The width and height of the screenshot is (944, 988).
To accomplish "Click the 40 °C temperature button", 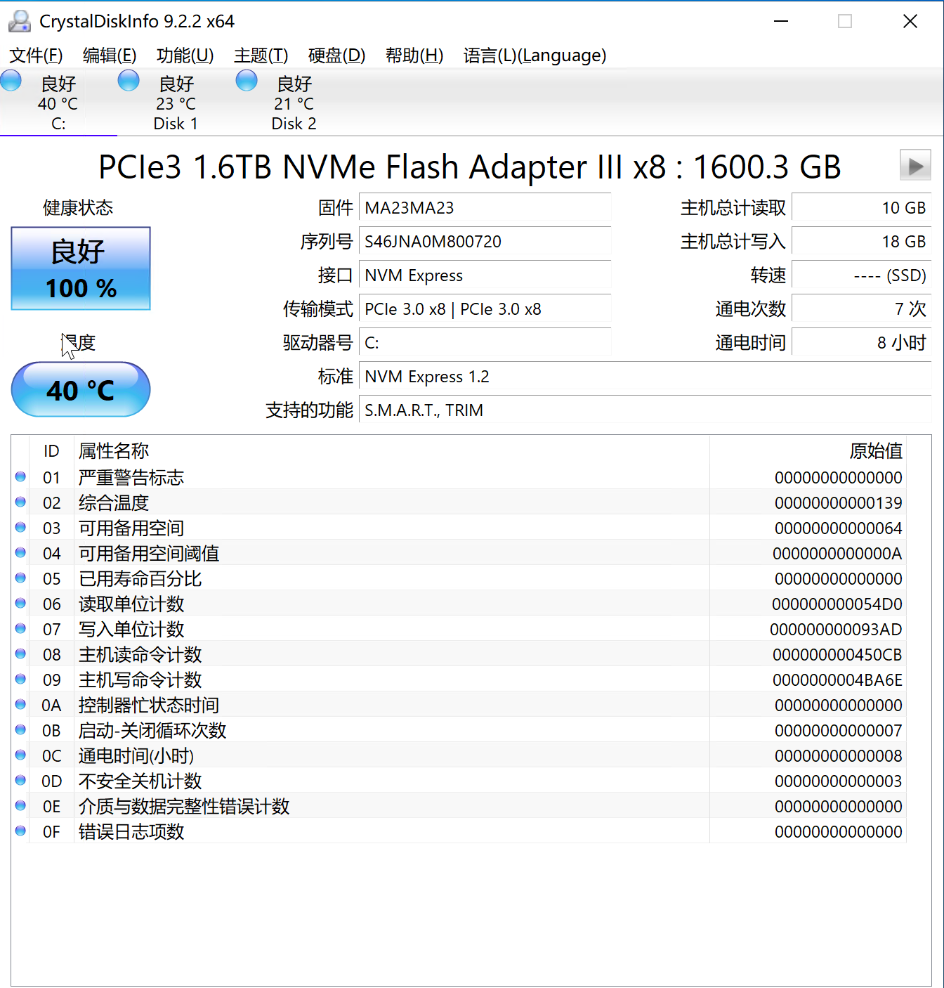I will point(81,389).
